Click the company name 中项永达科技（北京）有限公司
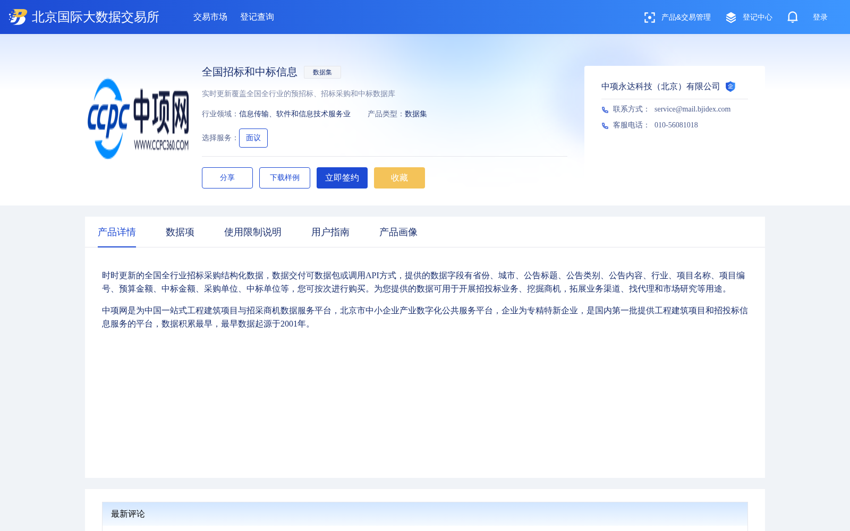This screenshot has width=850, height=531. (x=660, y=87)
